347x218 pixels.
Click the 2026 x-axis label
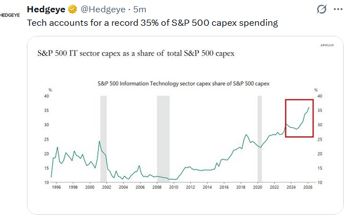tap(308, 187)
